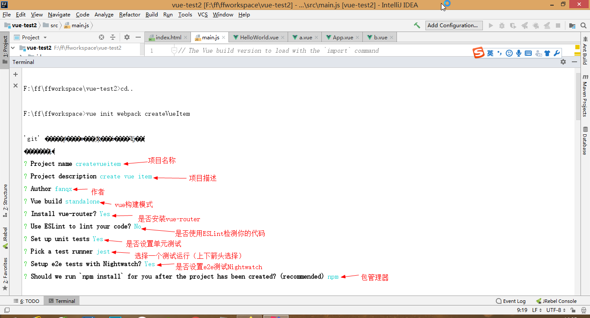Toggle Sogou punctuation mode icon
590x318 pixels.
pos(499,53)
